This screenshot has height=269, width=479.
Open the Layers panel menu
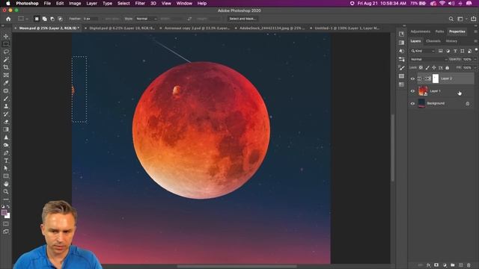coord(475,41)
